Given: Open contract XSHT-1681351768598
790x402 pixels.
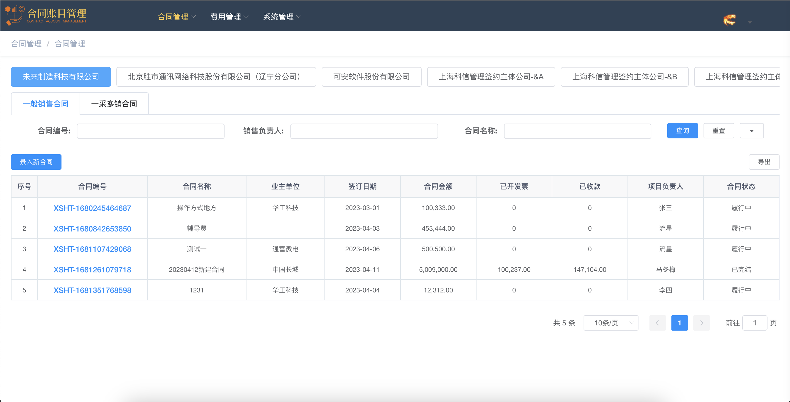Looking at the screenshot, I should coord(92,290).
